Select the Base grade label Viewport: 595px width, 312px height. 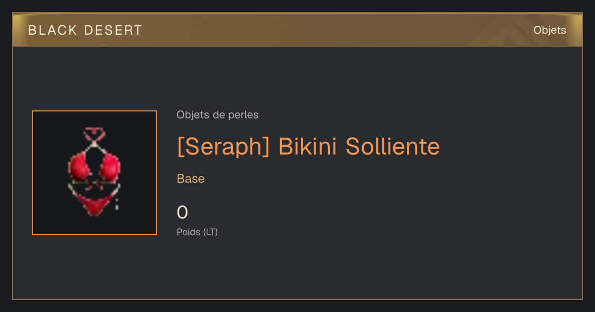[x=191, y=179]
